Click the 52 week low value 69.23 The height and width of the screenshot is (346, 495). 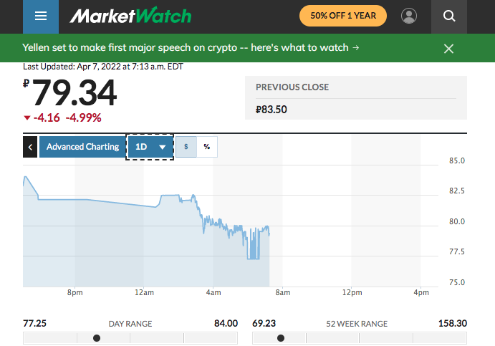(x=264, y=324)
